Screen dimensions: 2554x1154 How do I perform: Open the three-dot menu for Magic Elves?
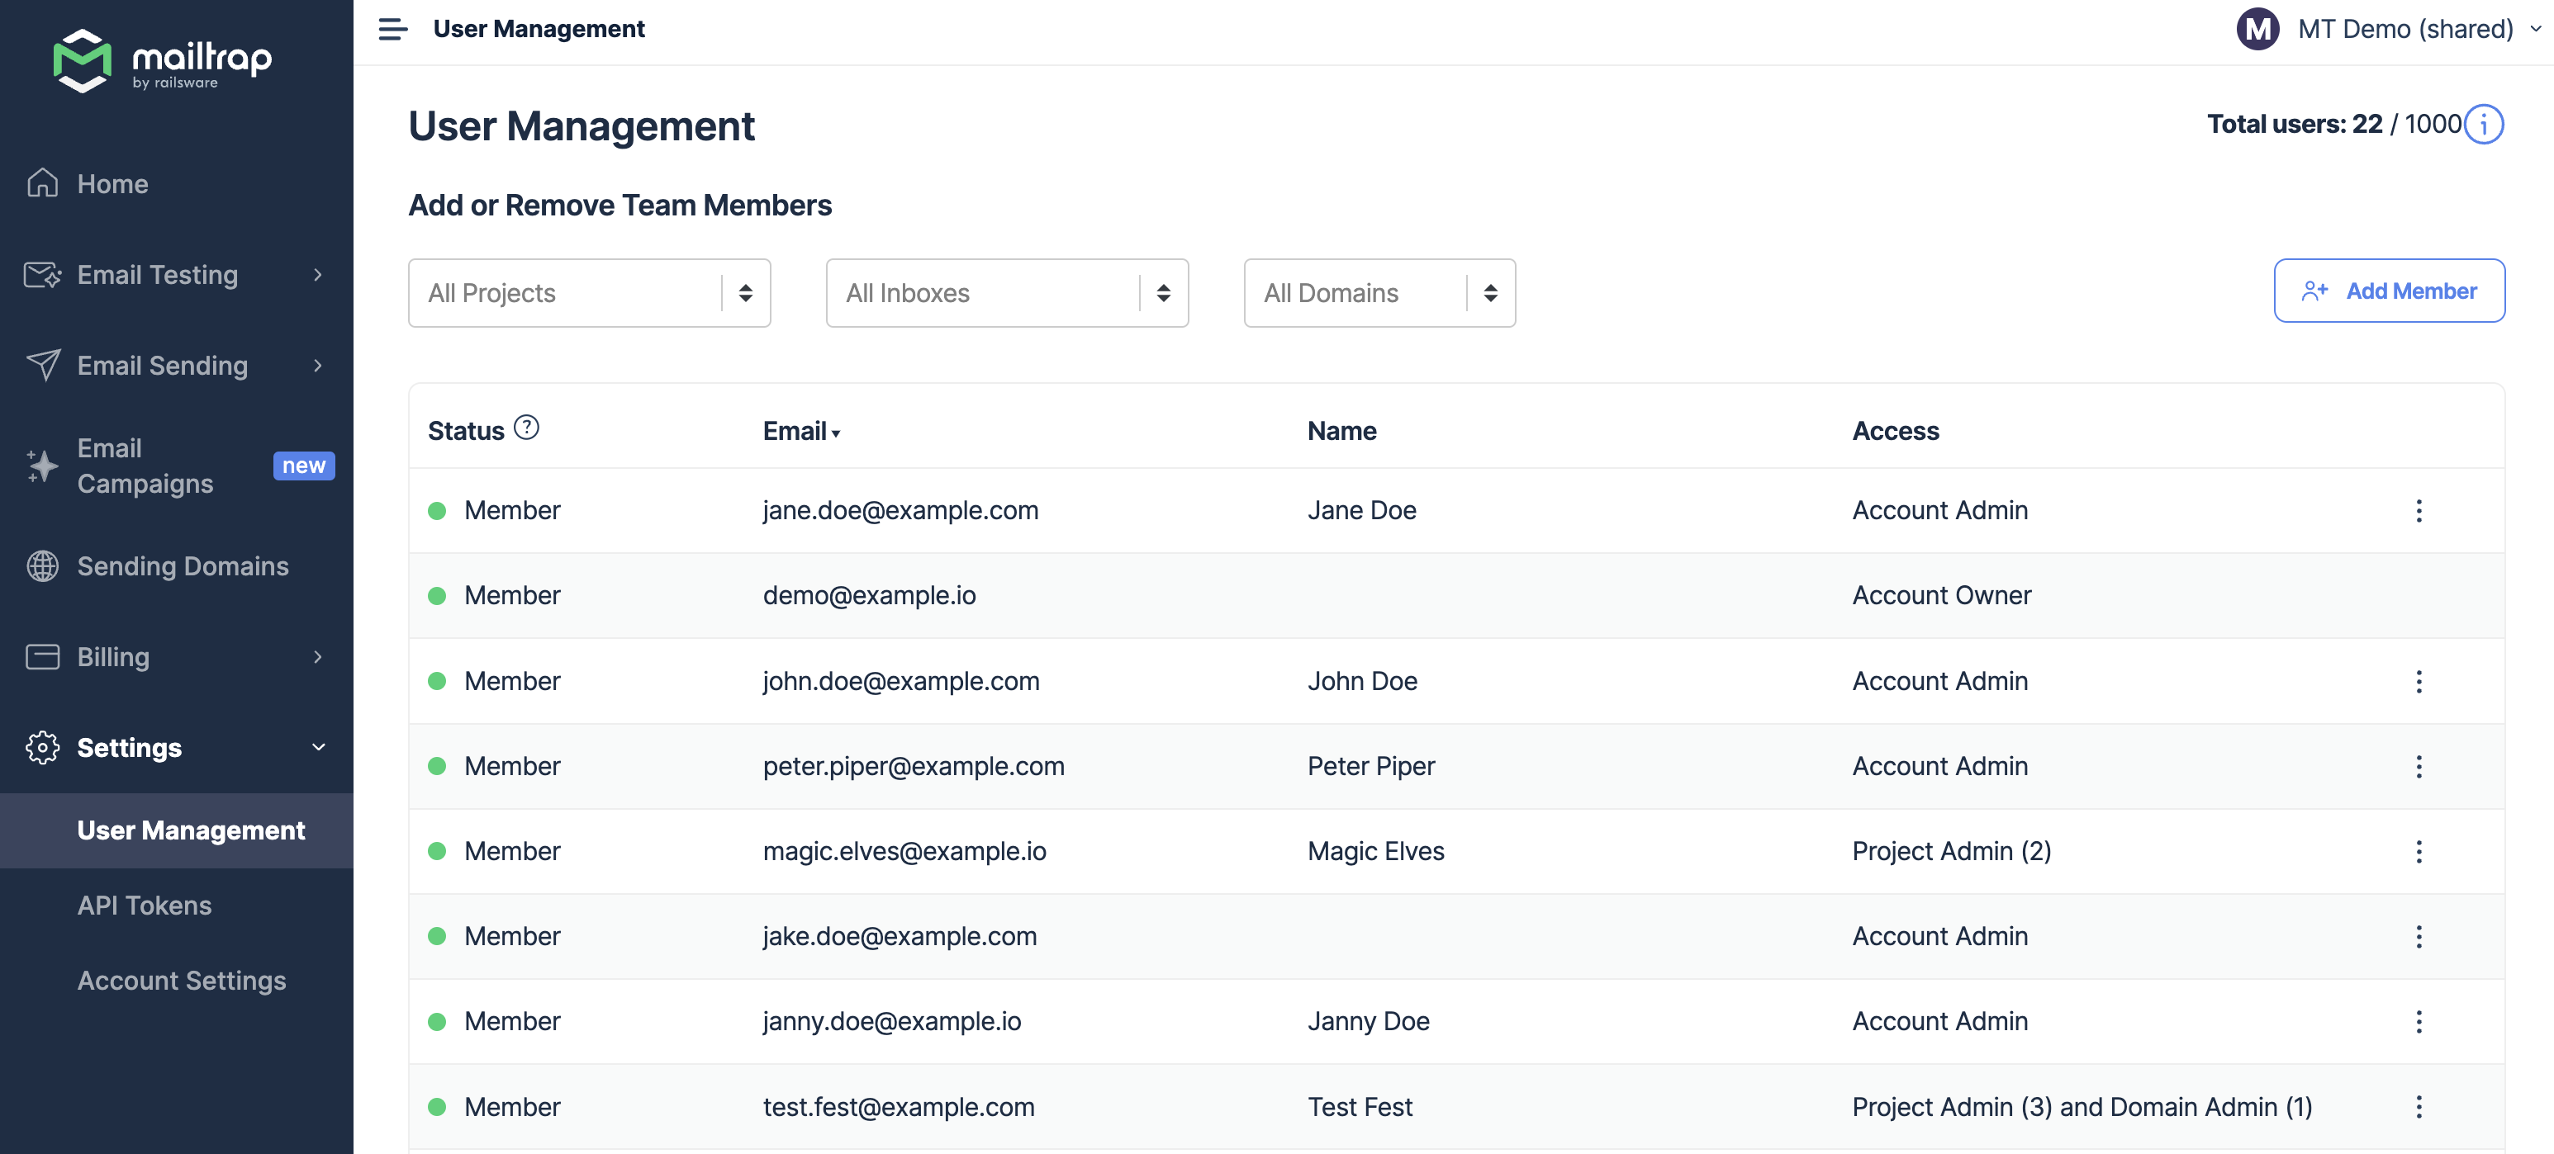[2419, 852]
